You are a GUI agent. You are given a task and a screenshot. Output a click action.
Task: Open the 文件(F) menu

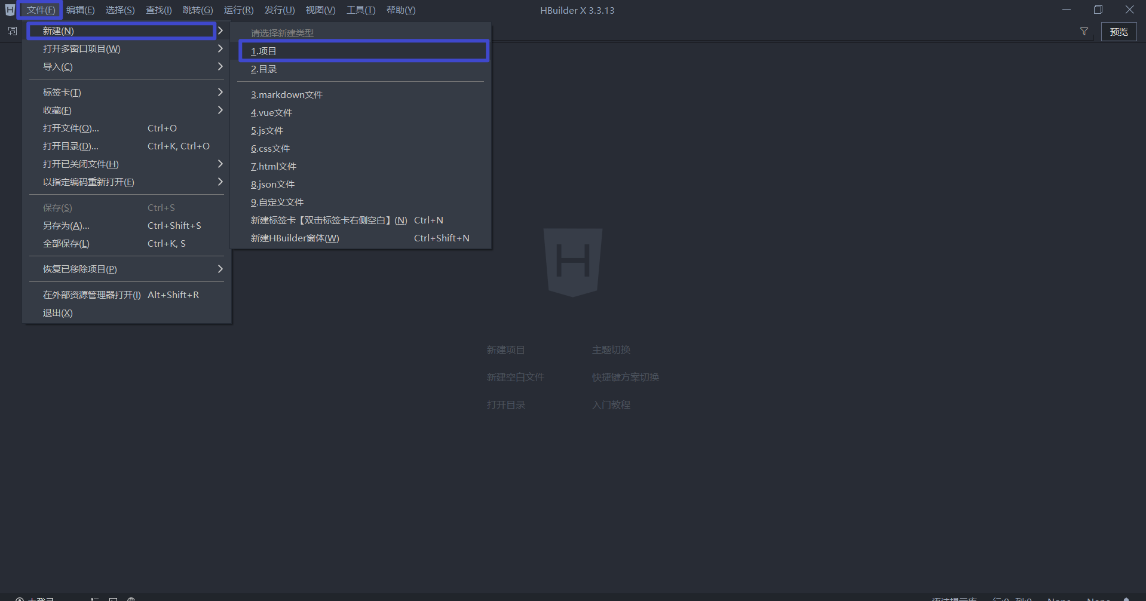41,10
